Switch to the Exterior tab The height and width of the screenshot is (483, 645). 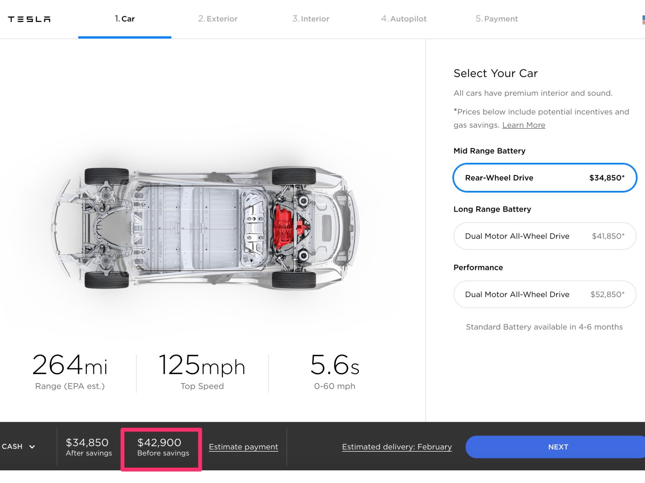click(x=218, y=19)
